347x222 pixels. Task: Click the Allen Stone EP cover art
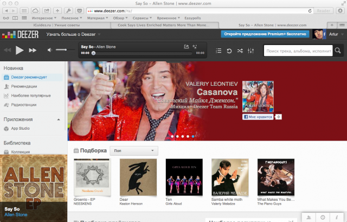click(34, 188)
